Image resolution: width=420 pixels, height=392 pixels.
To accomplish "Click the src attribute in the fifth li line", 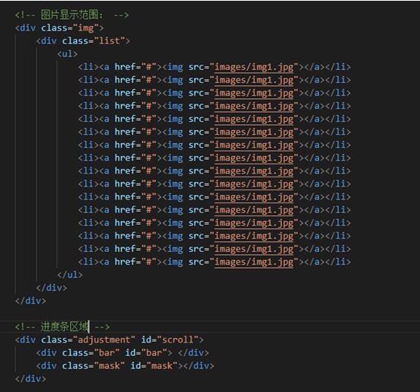I will click(196, 119).
